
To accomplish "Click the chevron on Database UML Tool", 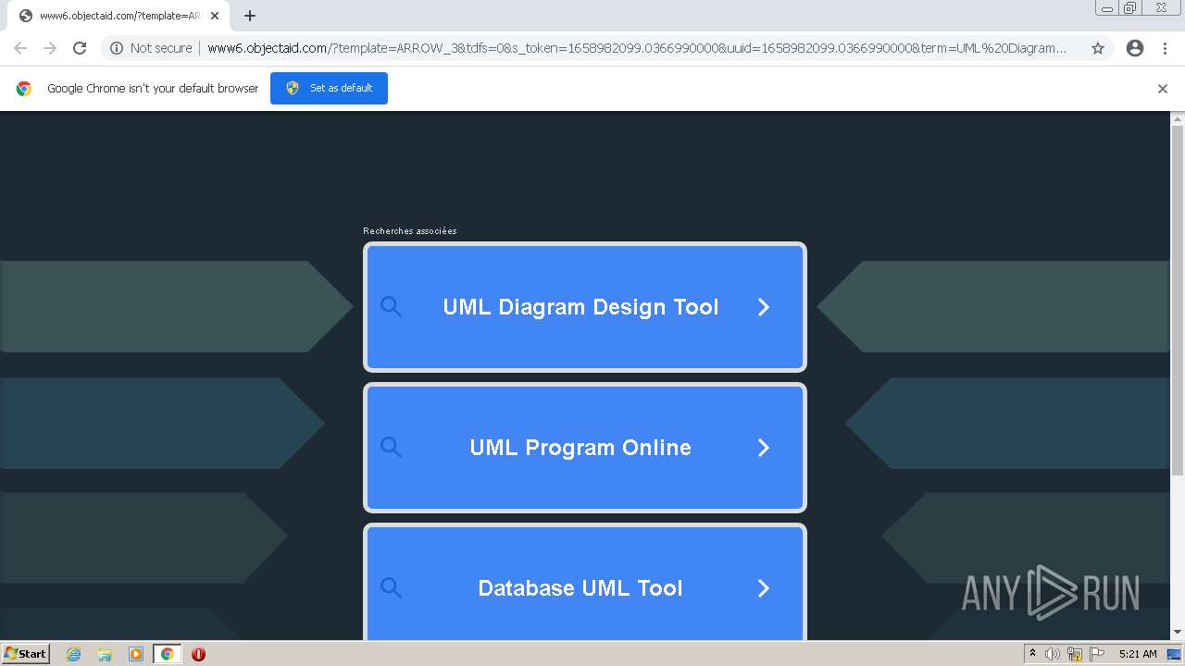I will tap(764, 588).
